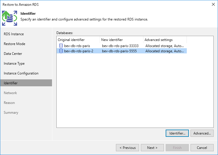Screen dimensions: 218x155
Task: Open the RDS Instance wizard step
Action: 14,34
